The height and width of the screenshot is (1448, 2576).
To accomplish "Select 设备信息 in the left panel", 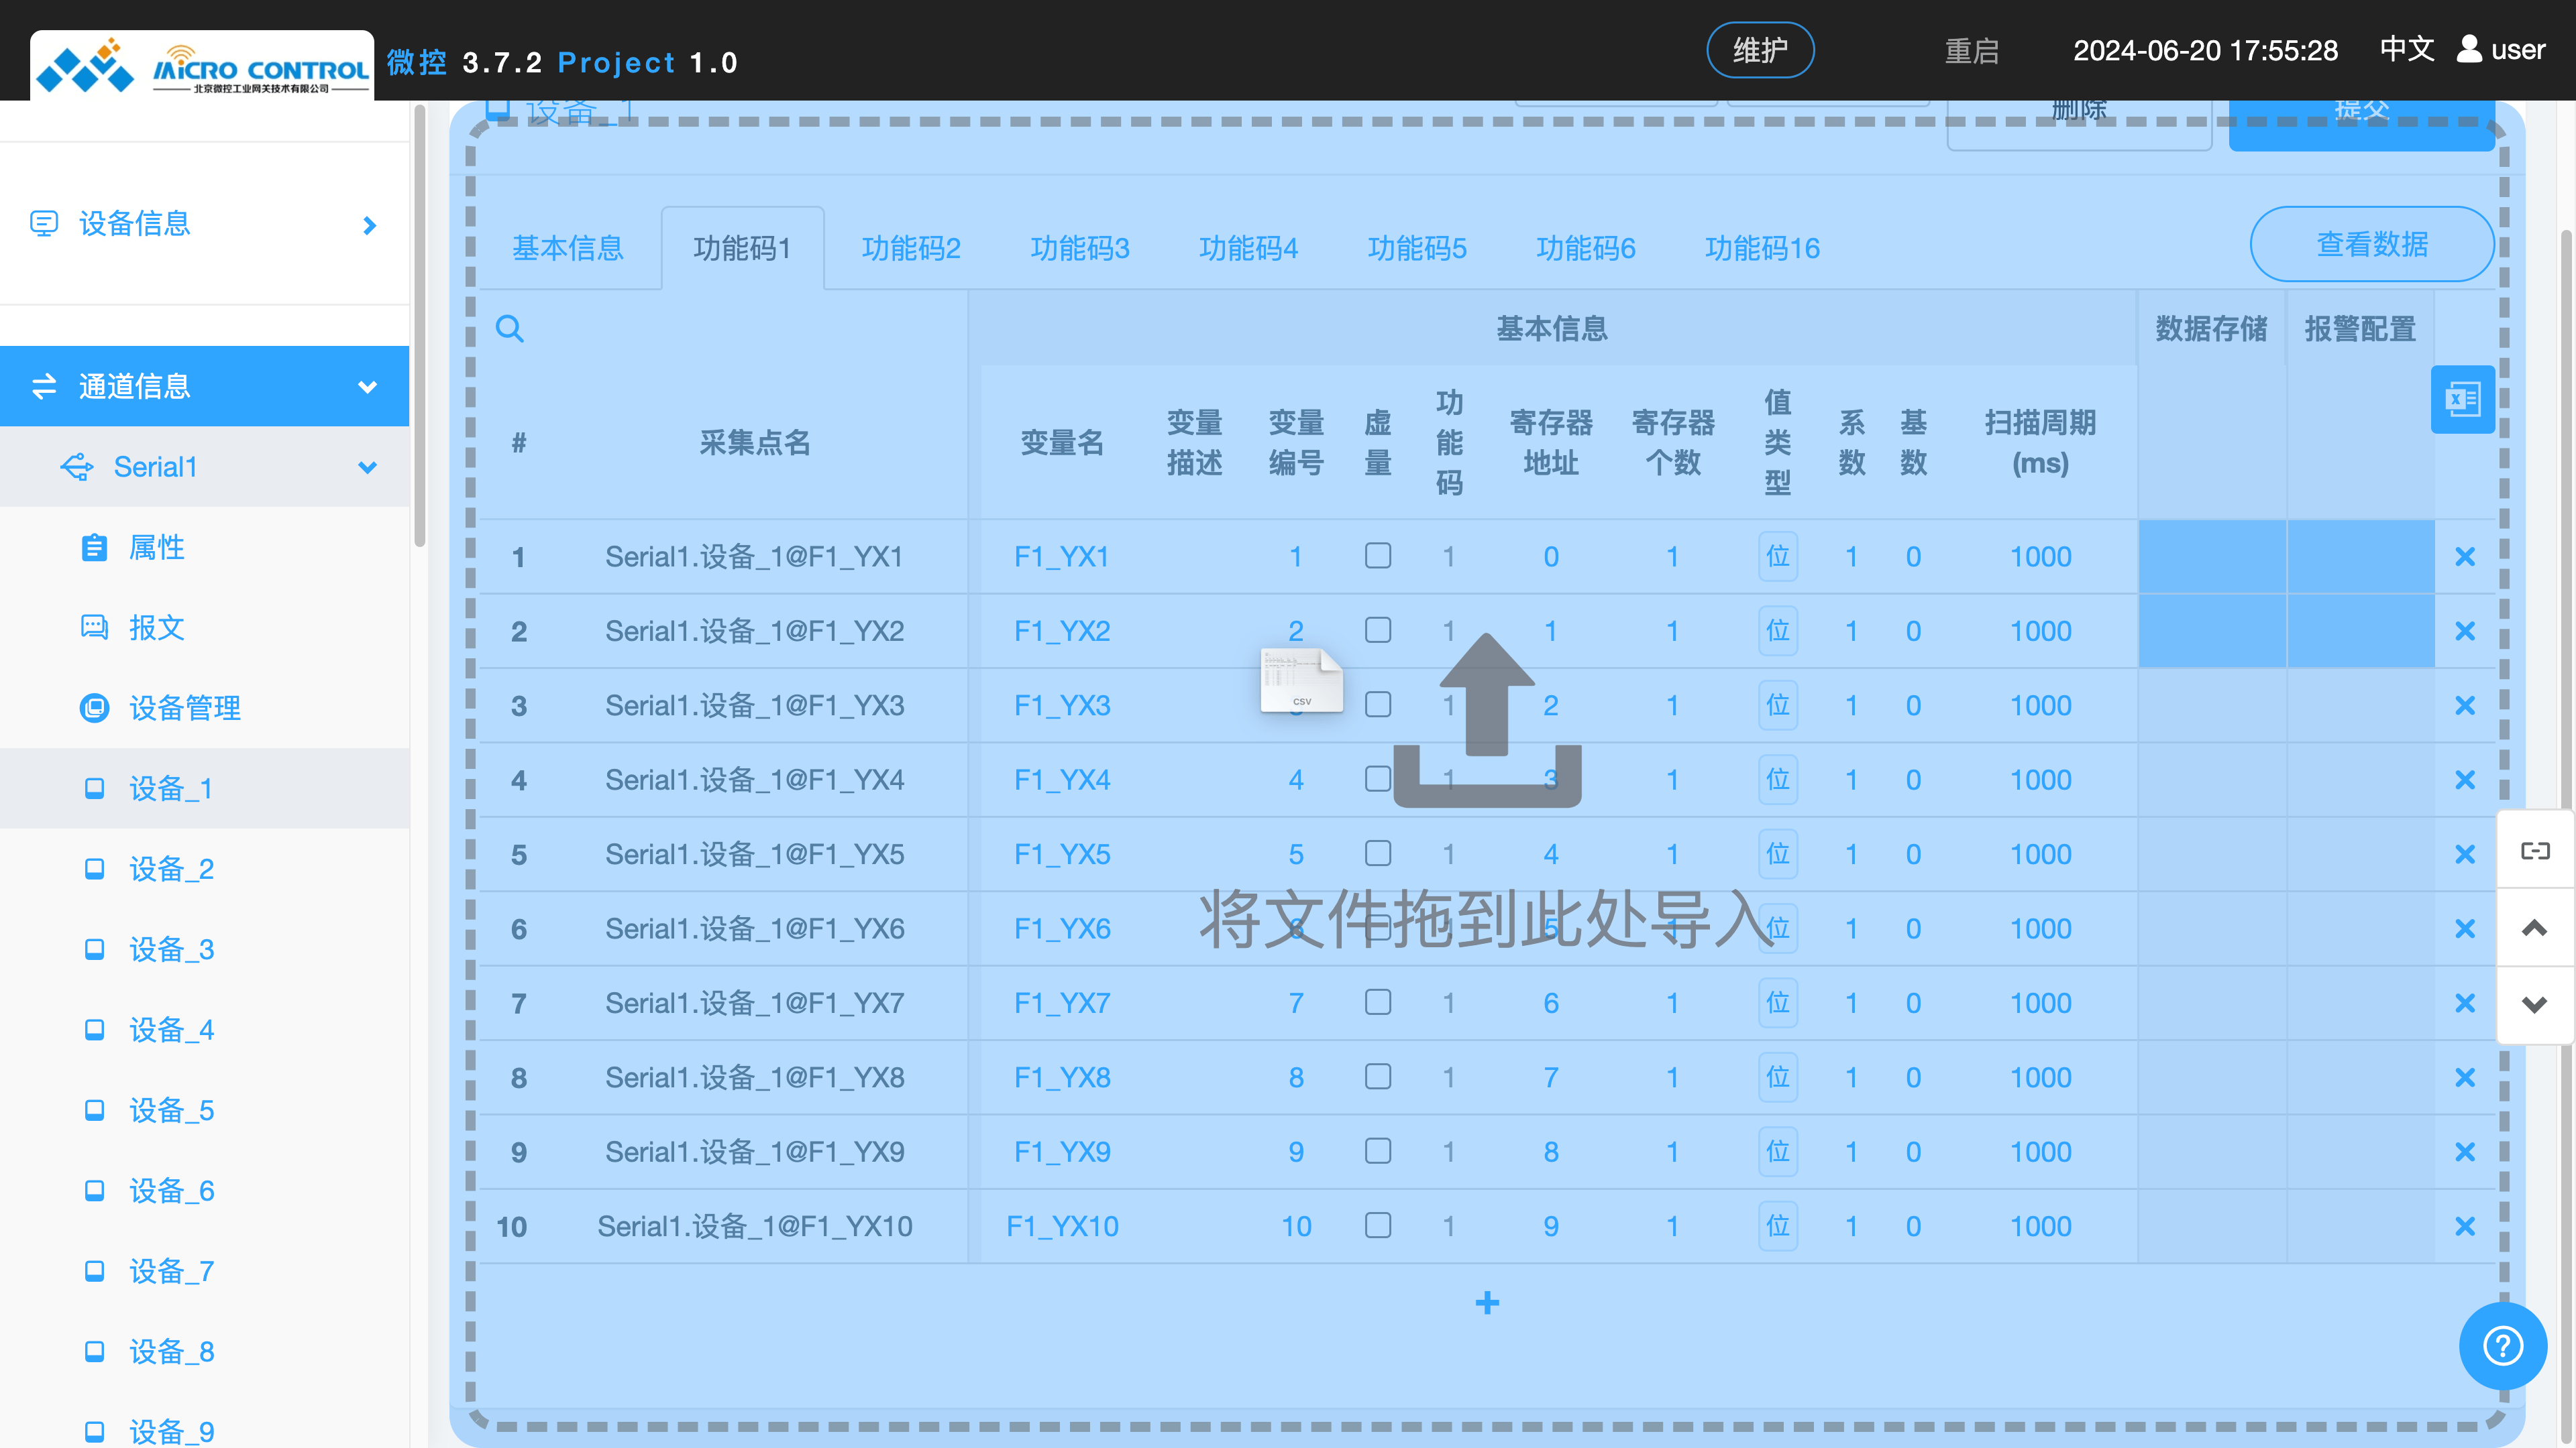I will (x=135, y=224).
